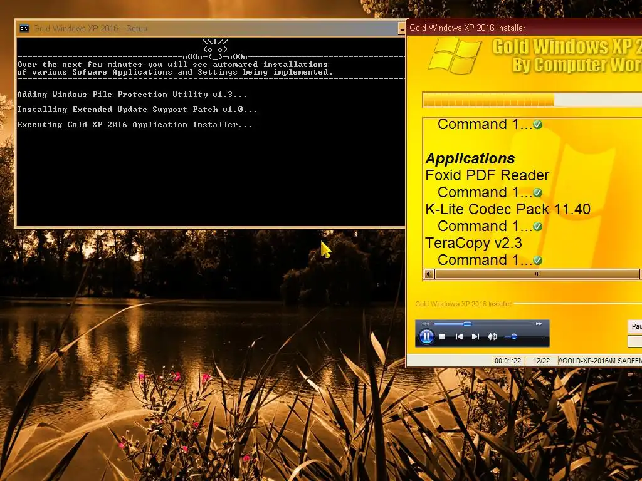Click the Applications heading in list
Screen dimensions: 642x481
pyautogui.click(x=470, y=158)
